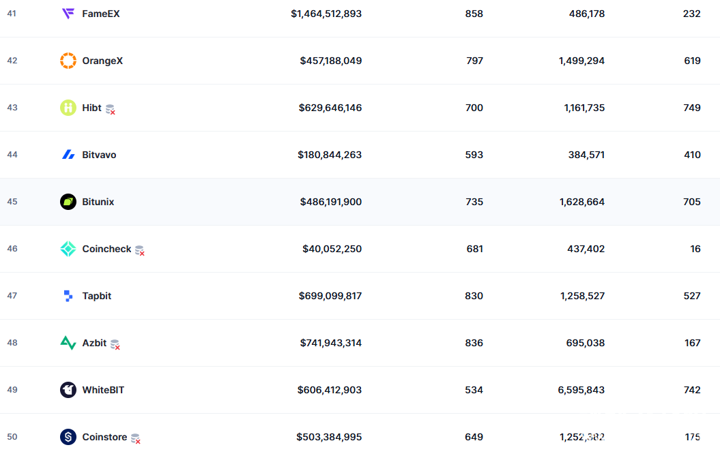
Task: Click the FameEX exchange logo icon
Action: click(x=68, y=14)
